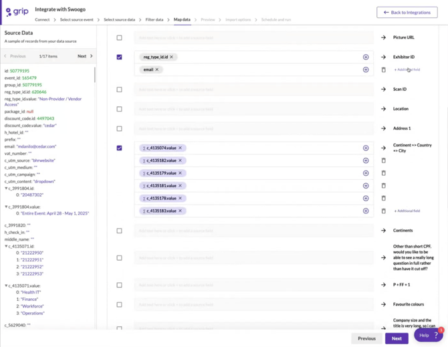Open the Map data step
The image size is (448, 347).
[182, 19]
